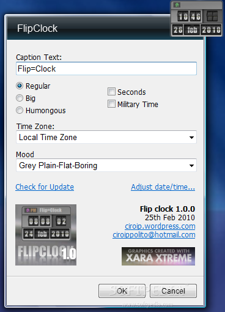Viewport: 225px width, 312px height.
Task: Click the blank seconds flap on the gadget
Action: (212, 17)
